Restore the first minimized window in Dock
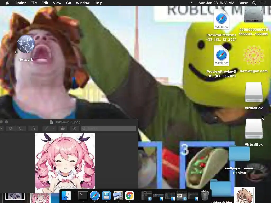Viewport: 271px width, 203px height. pyautogui.click(x=146, y=196)
